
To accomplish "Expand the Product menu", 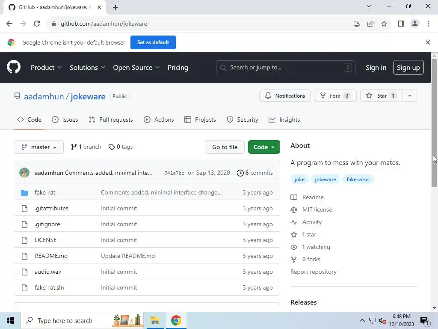I will coord(46,67).
